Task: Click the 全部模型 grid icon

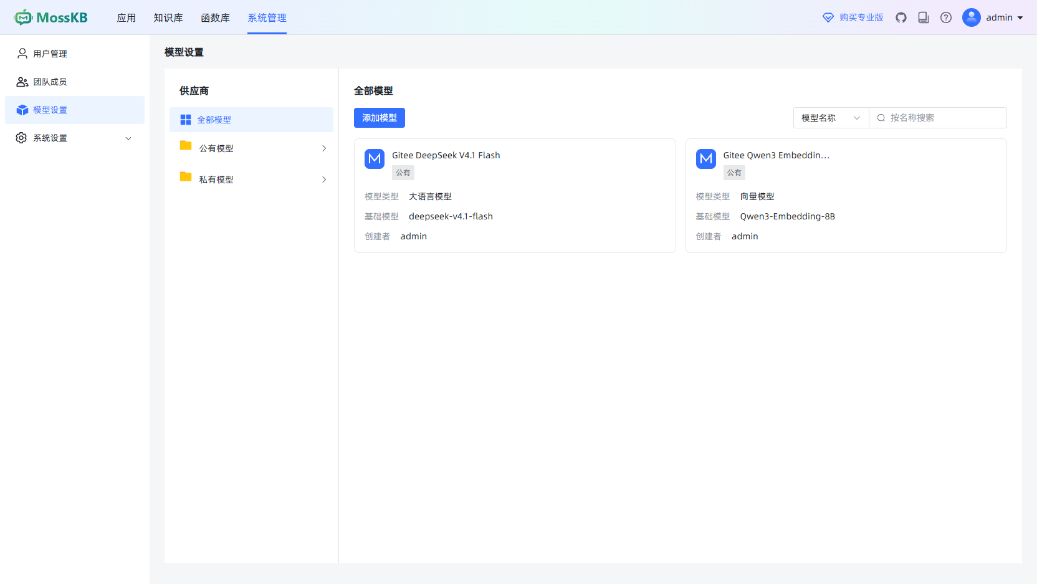Action: tap(186, 120)
